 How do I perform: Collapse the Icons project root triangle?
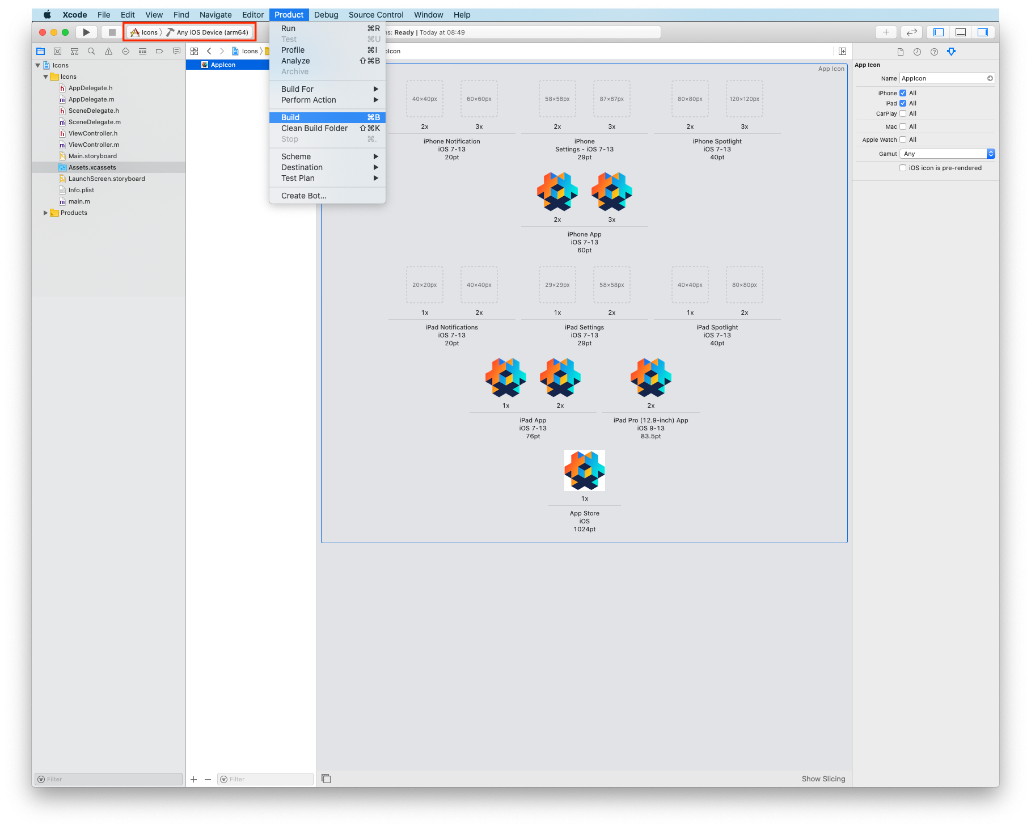pyautogui.click(x=38, y=65)
